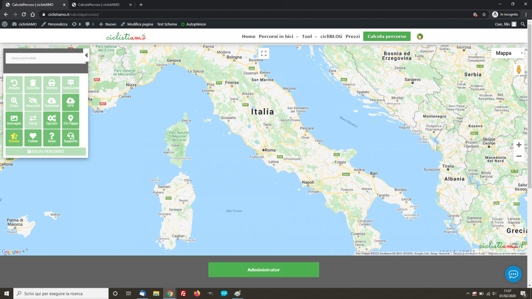The image size is (532, 299).
Task: Click the browser home button
Action: pyautogui.click(x=33, y=14)
